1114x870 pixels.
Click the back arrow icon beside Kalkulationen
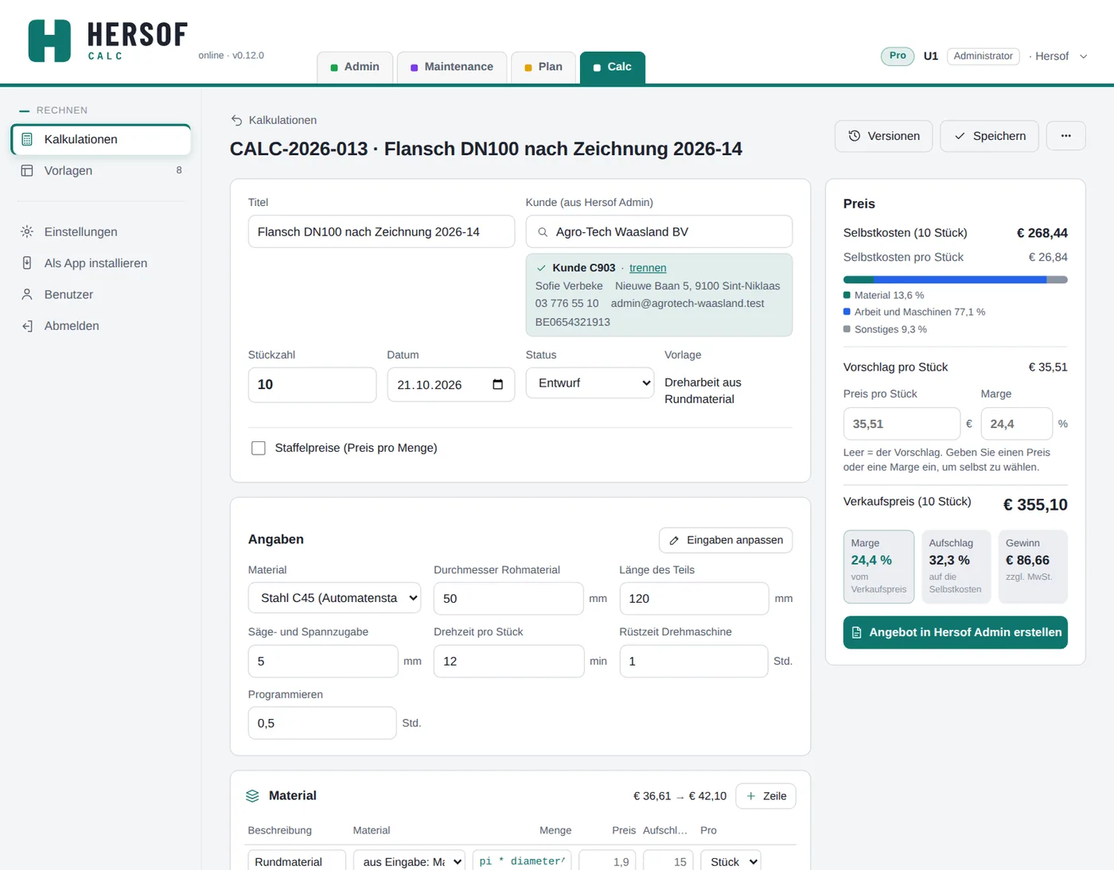(x=236, y=120)
